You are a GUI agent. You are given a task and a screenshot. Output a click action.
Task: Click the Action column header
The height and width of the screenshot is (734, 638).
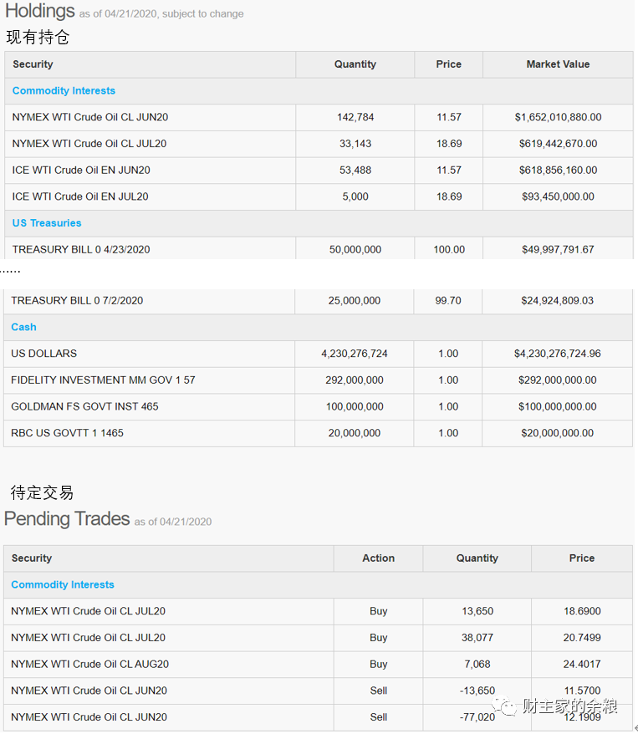pyautogui.click(x=378, y=558)
